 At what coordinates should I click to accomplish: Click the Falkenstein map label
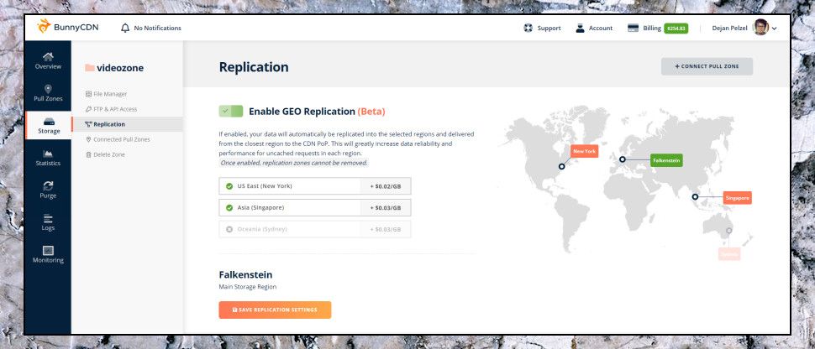click(x=666, y=160)
